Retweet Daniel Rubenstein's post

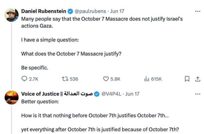pos(65,79)
